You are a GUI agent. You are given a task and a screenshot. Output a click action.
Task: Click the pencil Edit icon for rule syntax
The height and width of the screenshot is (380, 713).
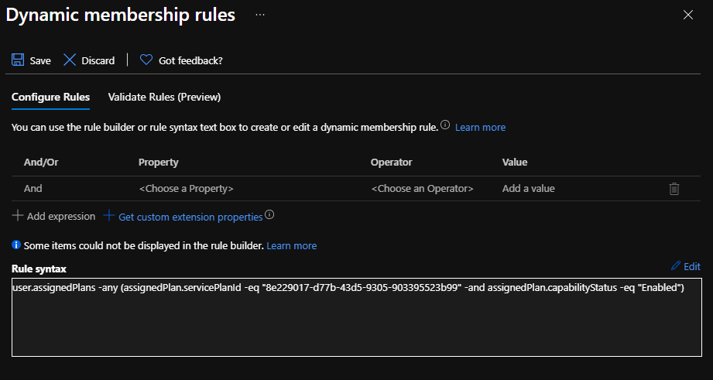676,266
